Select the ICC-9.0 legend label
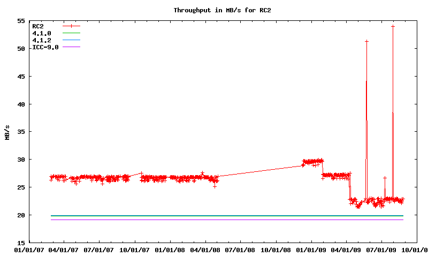The width and height of the screenshot is (428, 257). pyautogui.click(x=45, y=47)
